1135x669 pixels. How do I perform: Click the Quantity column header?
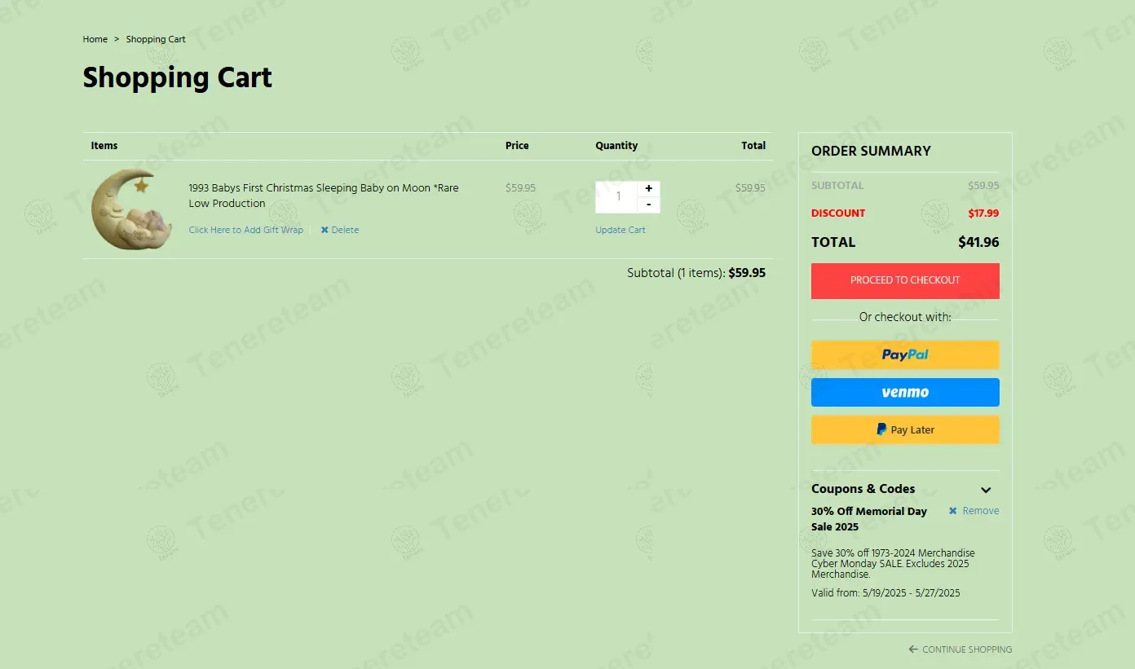616,146
